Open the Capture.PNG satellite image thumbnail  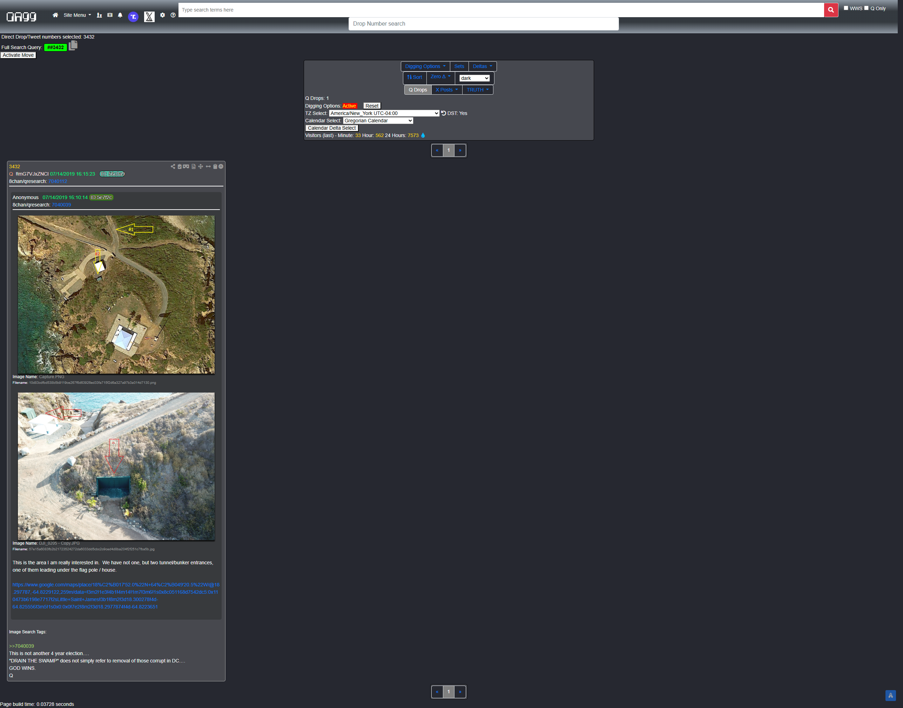click(116, 294)
